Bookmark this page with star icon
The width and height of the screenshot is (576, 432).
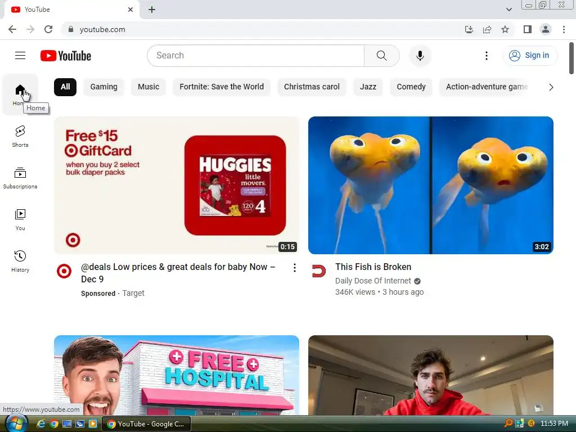pos(505,29)
